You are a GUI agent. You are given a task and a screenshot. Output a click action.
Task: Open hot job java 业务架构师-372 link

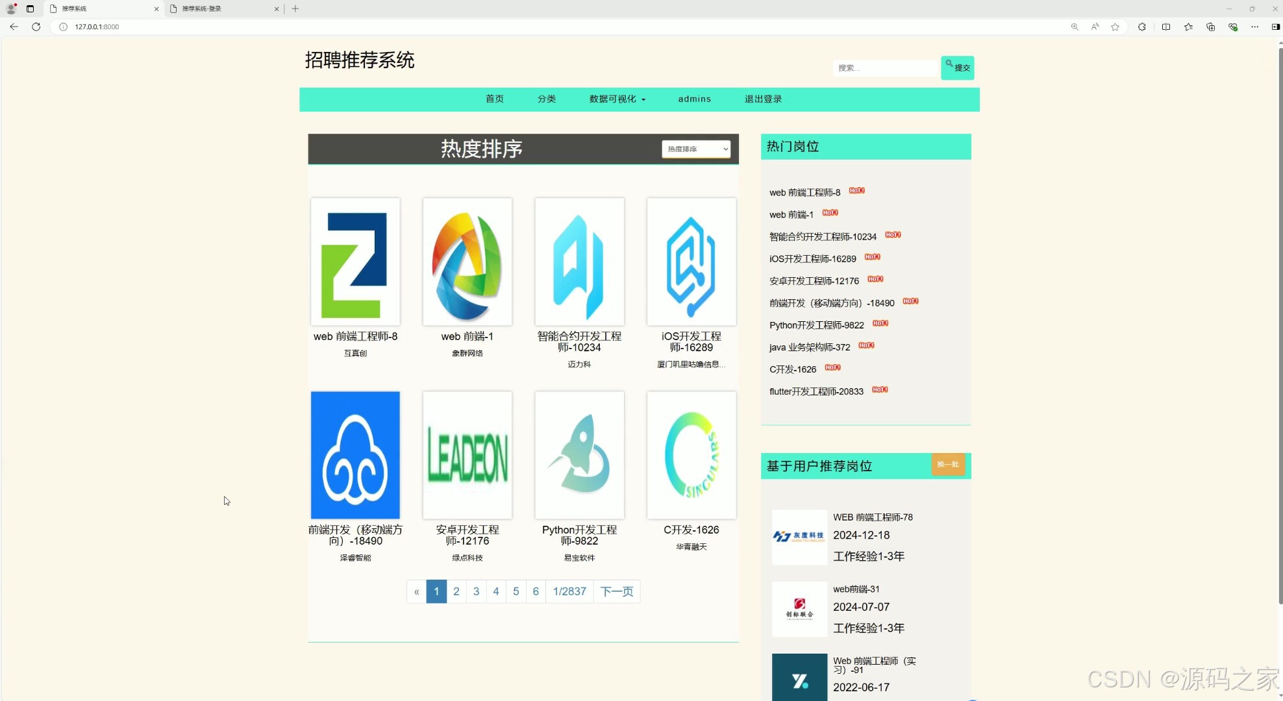click(810, 347)
